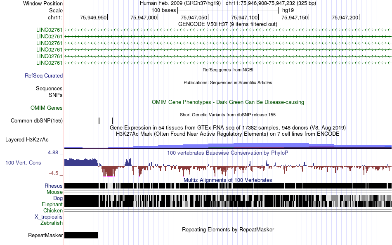
Task: Click the blue conserved block in PhyloP graph
Action: pos(81,162)
